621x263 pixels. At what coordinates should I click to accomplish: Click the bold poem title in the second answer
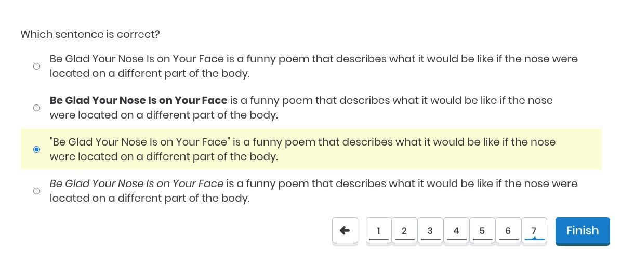[x=138, y=100]
